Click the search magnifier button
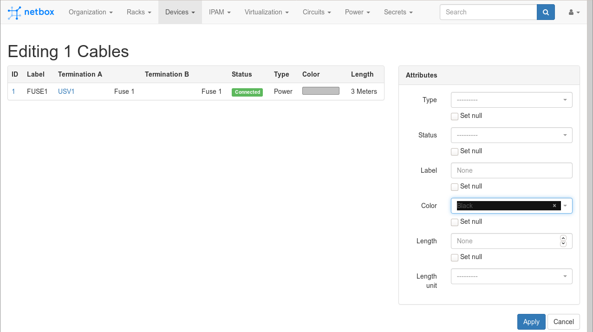 pos(546,12)
